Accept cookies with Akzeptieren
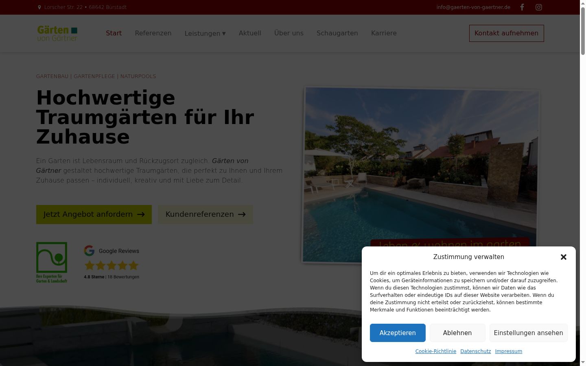 (398, 333)
